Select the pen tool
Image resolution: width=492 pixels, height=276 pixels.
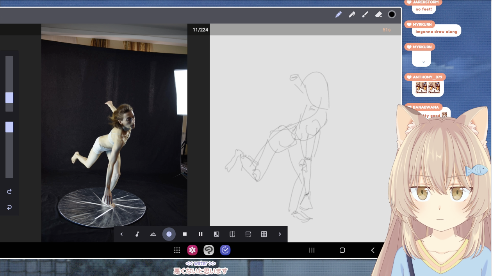352,14
